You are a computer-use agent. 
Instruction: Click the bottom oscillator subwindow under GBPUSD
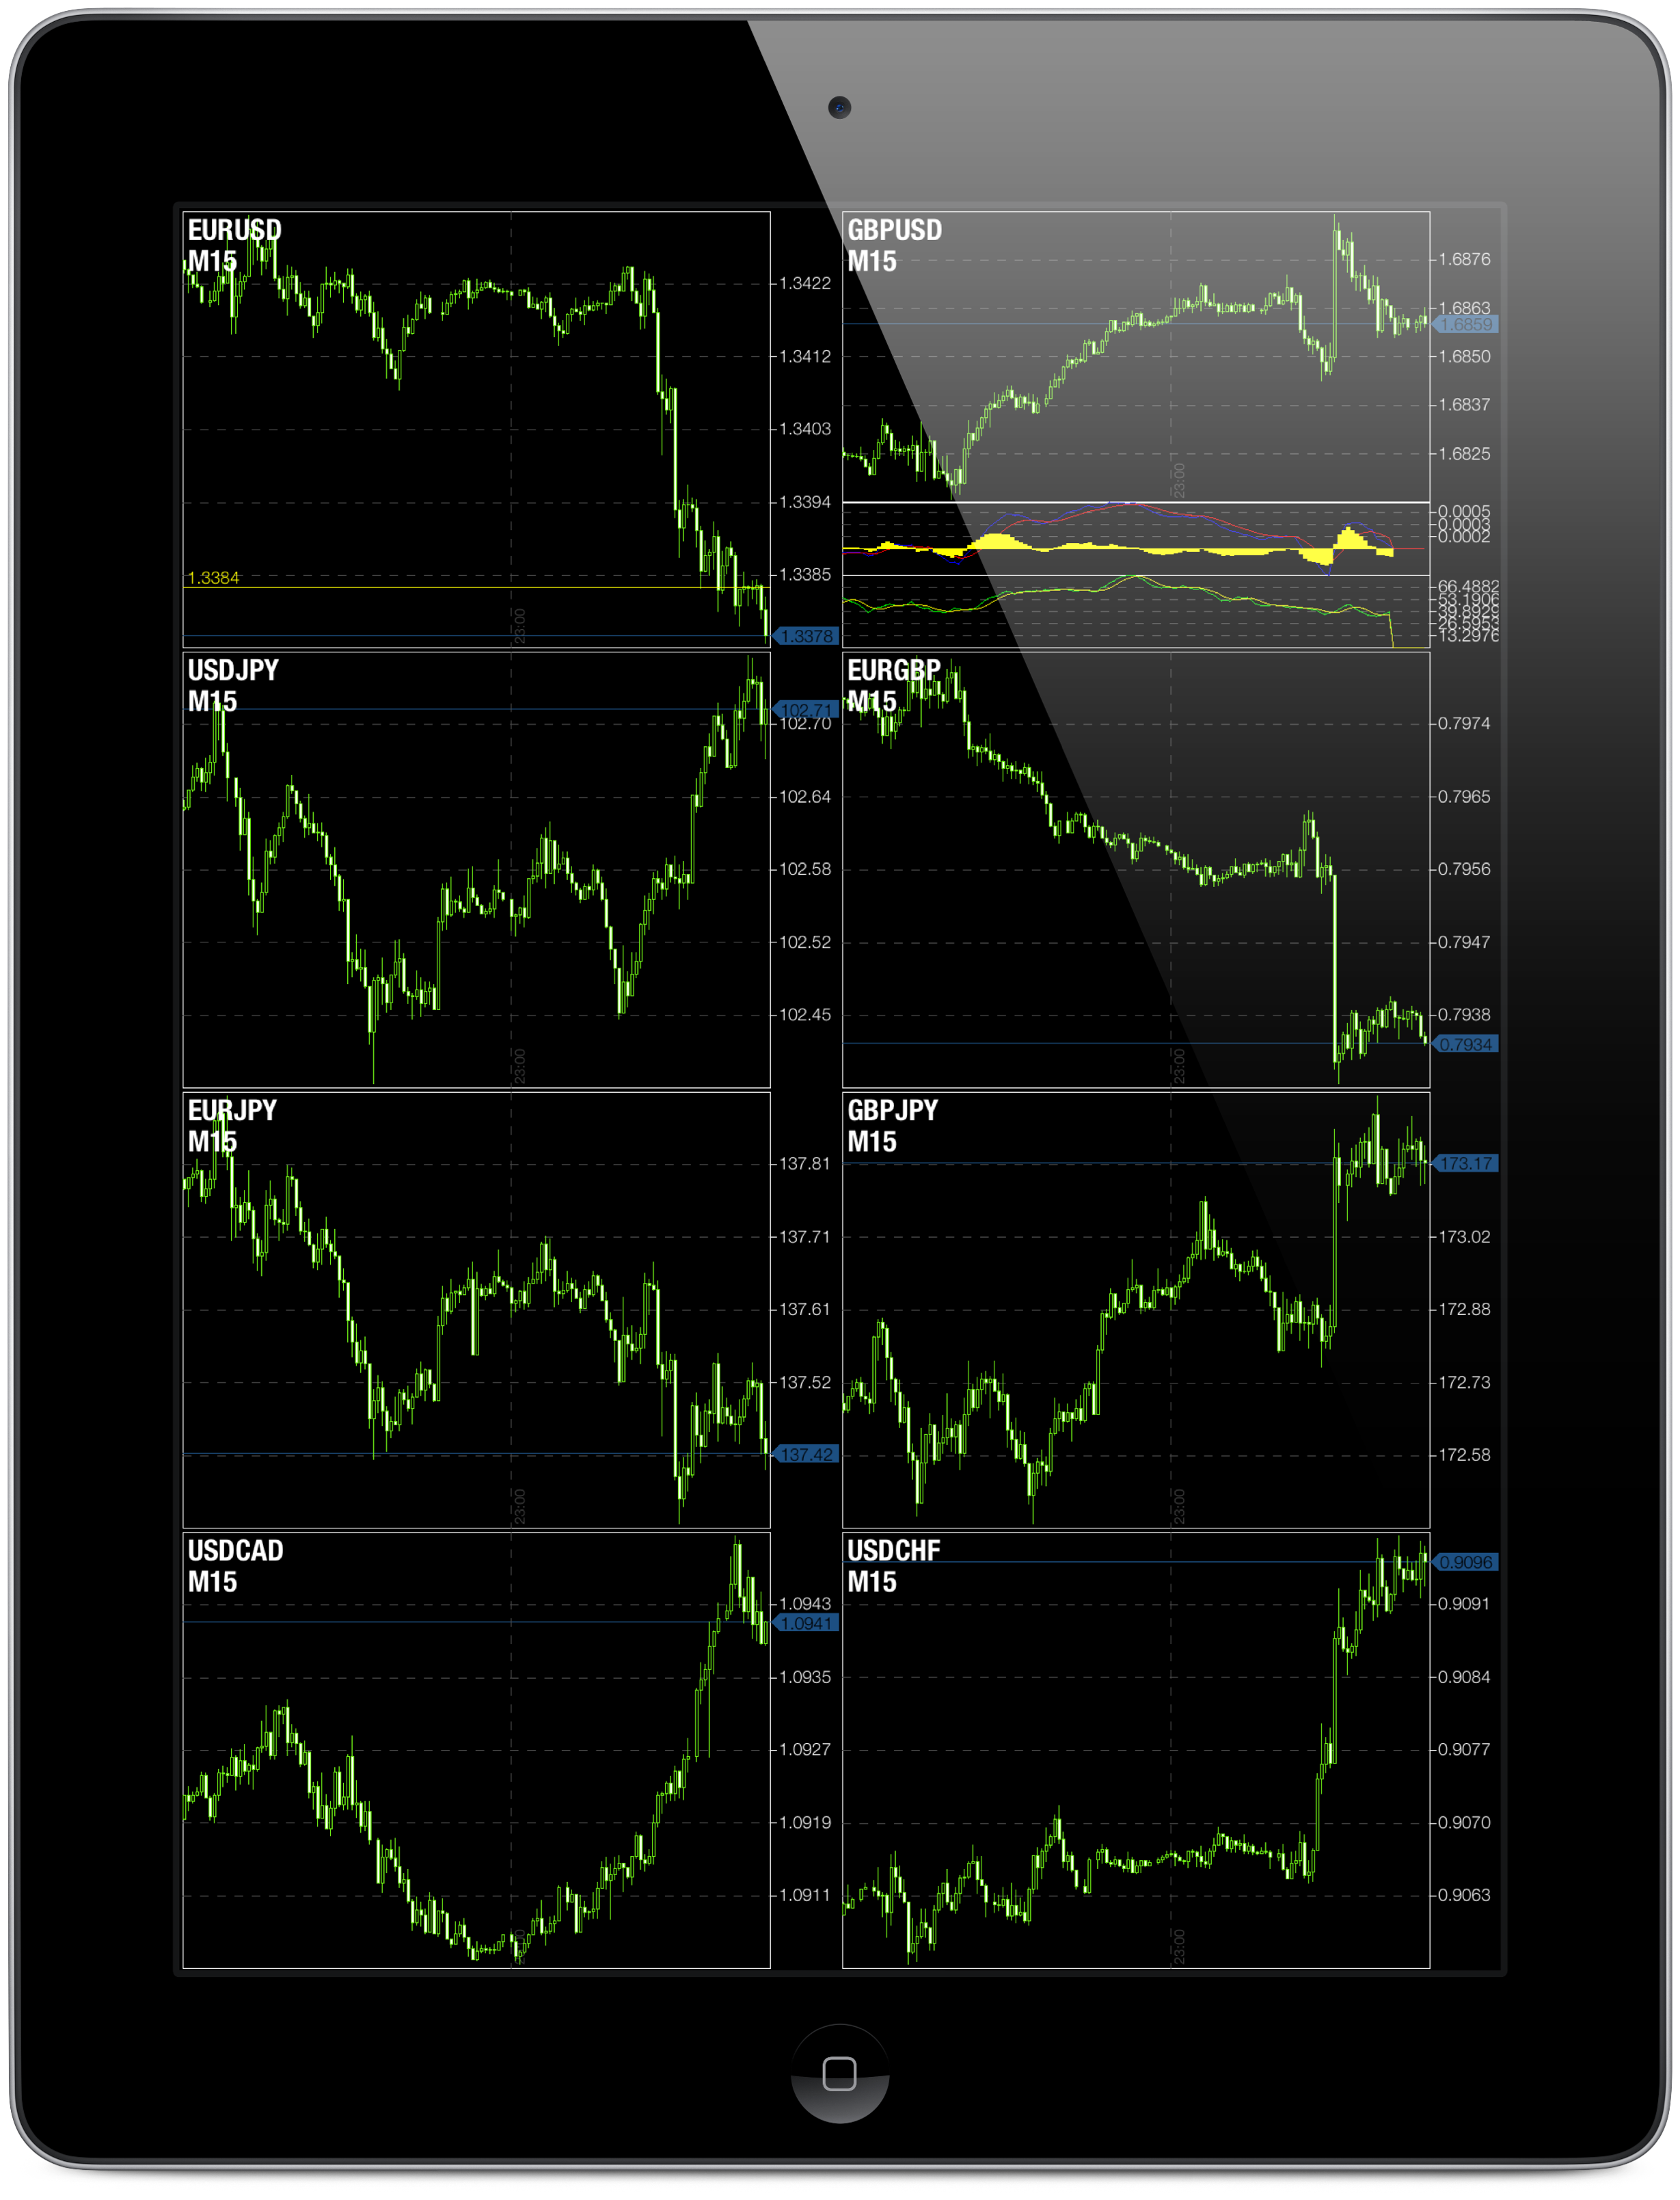(x=1135, y=612)
